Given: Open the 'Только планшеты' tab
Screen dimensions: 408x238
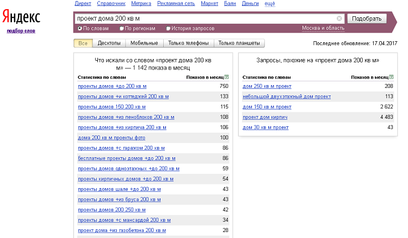Looking at the screenshot, I should 239,43.
